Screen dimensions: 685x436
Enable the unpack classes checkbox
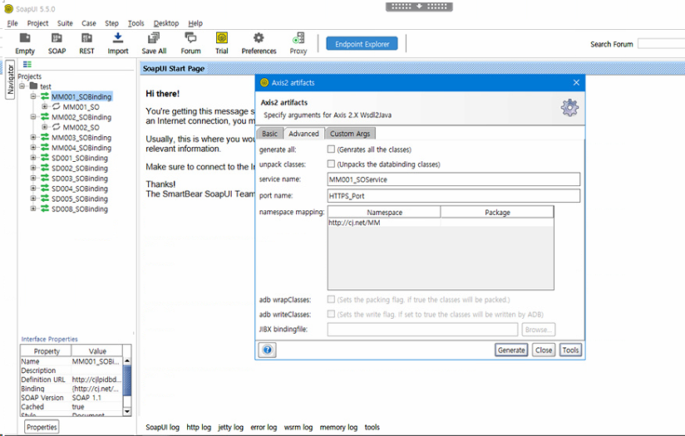click(x=331, y=164)
